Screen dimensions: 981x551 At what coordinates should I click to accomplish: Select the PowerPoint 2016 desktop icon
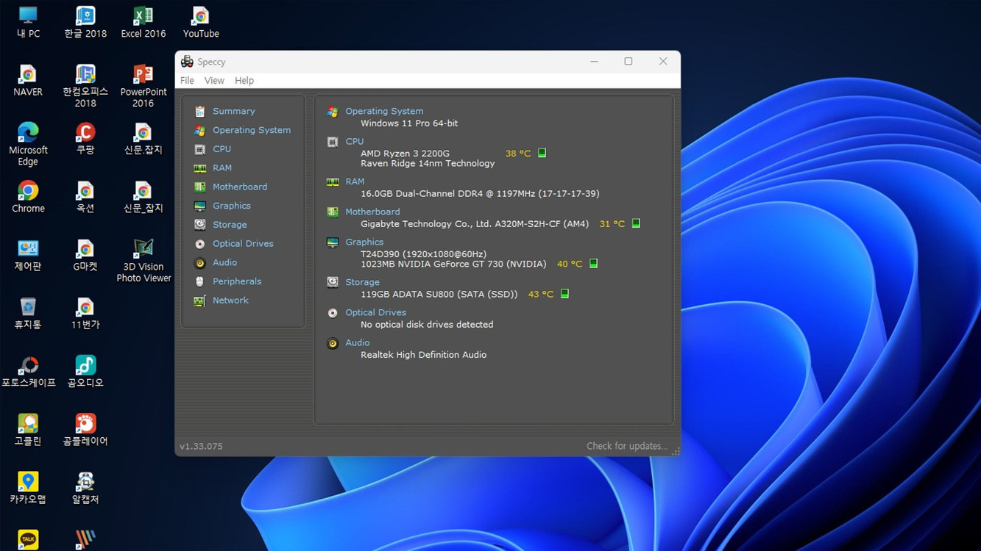[143, 86]
